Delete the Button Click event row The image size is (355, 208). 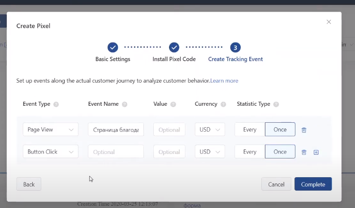click(x=304, y=152)
